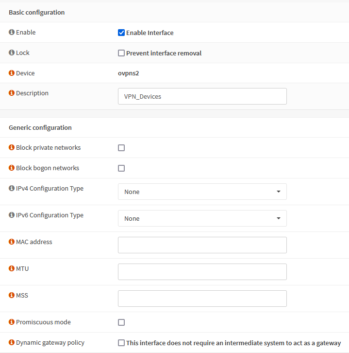Show help for the MSS setting
The height and width of the screenshot is (353, 349).
(x=12, y=295)
